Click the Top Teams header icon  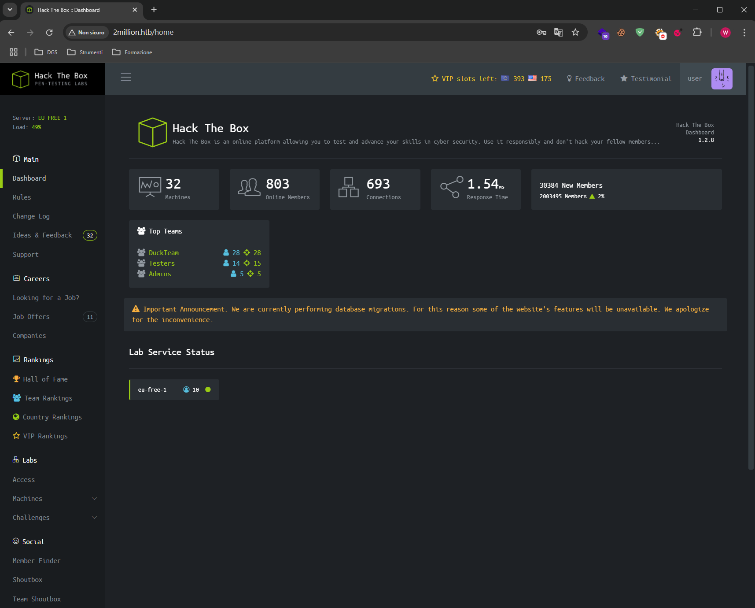(x=141, y=231)
